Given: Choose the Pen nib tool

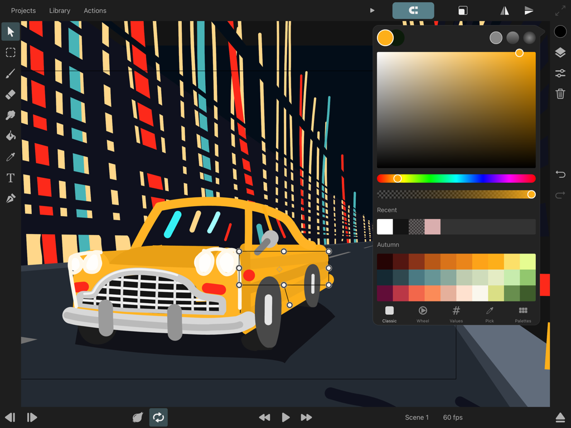Looking at the screenshot, I should click(10, 198).
